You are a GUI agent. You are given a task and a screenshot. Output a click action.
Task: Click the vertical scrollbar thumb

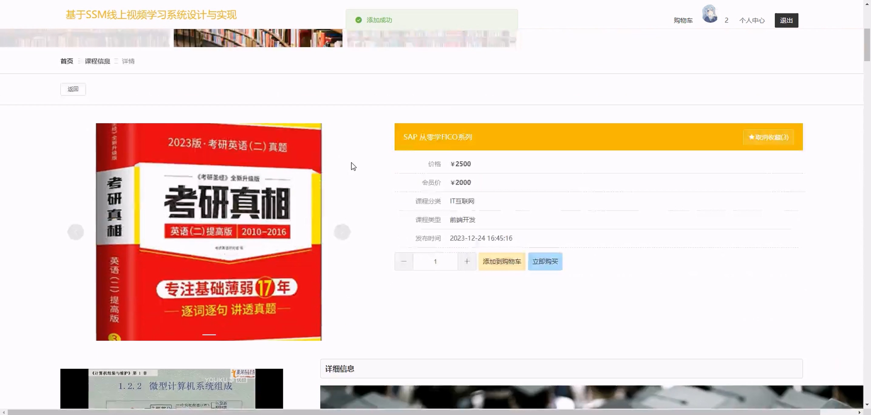[867, 45]
